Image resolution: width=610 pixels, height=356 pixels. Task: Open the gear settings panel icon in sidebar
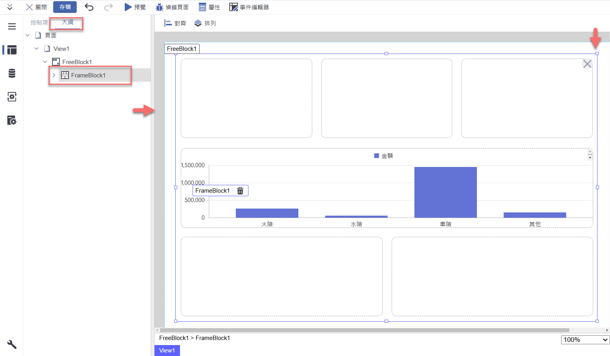(x=12, y=97)
